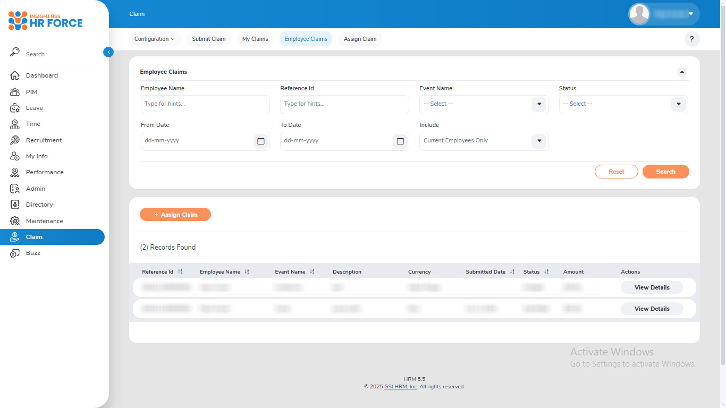Focus the Employee Name input field
The image size is (726, 408).
coord(205,105)
